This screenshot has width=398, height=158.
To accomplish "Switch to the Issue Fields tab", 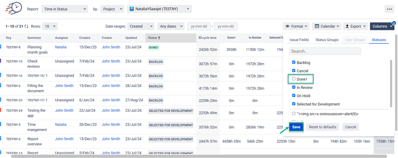I will [299, 40].
